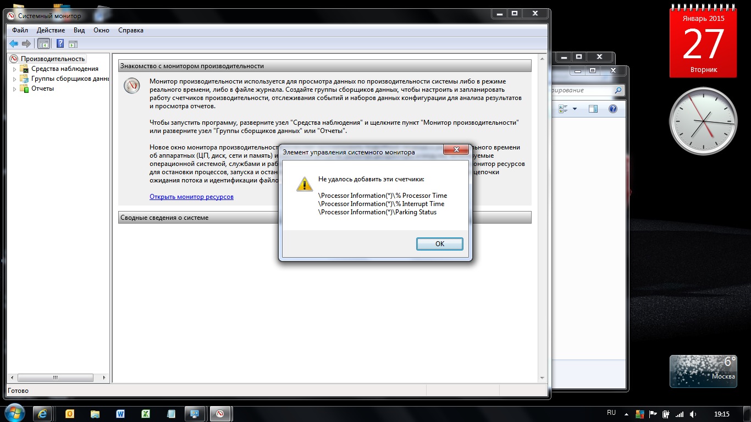The width and height of the screenshot is (751, 422).
Task: Open Notepad from the taskbar
Action: click(x=171, y=414)
